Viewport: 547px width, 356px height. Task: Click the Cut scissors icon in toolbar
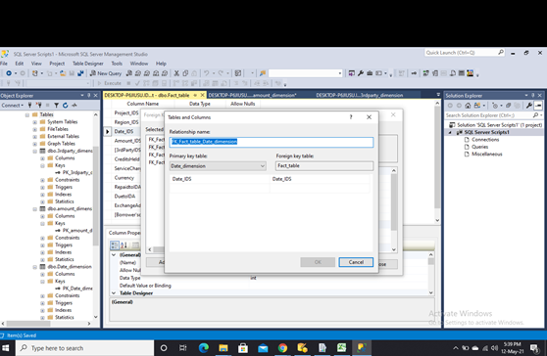coord(176,73)
